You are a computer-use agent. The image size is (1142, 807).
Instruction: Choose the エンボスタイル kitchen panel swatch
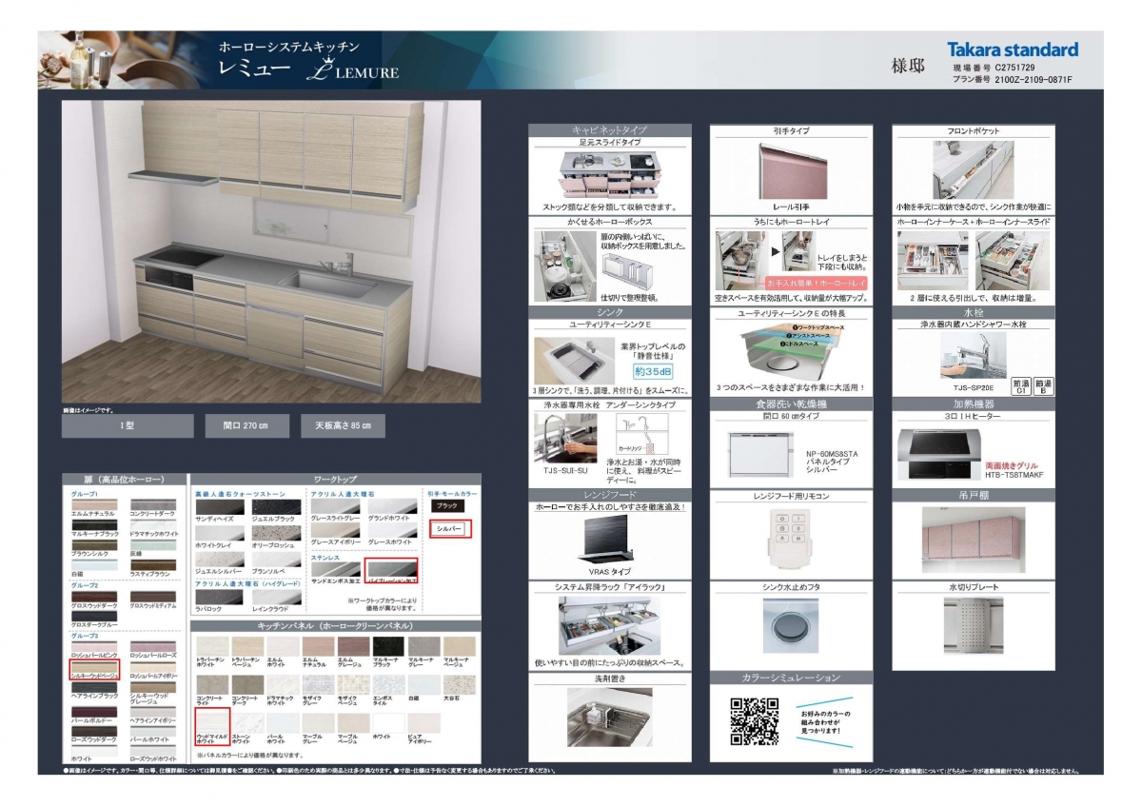click(x=388, y=684)
